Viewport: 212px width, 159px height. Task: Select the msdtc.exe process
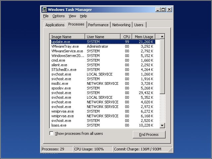(x=103, y=83)
